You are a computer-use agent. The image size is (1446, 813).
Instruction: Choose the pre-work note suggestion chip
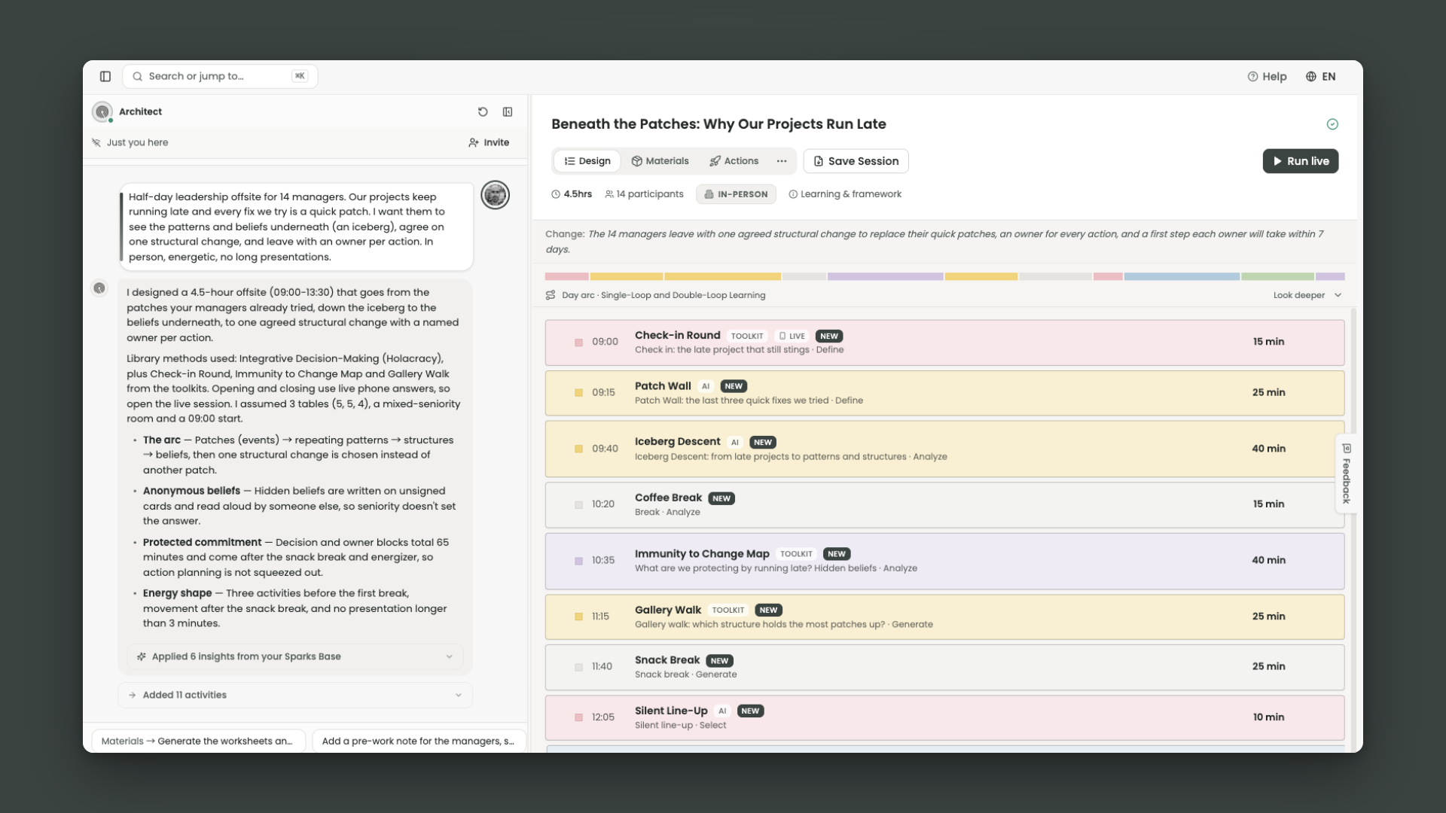point(419,741)
